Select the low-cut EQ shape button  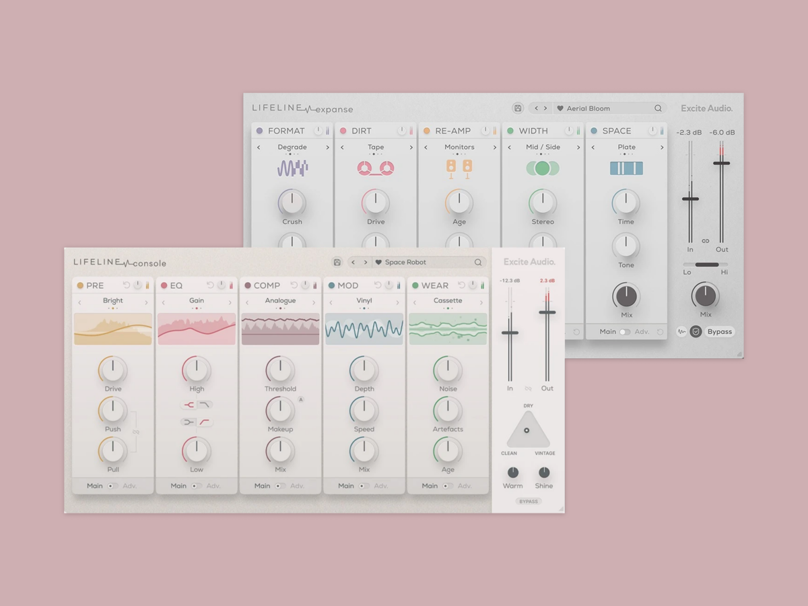[205, 422]
